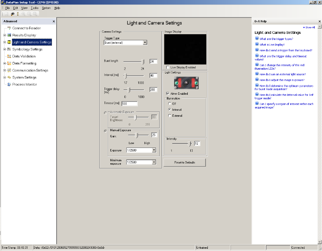Click the Intensity slider handle
322x251 pixels.
(x=190, y=143)
